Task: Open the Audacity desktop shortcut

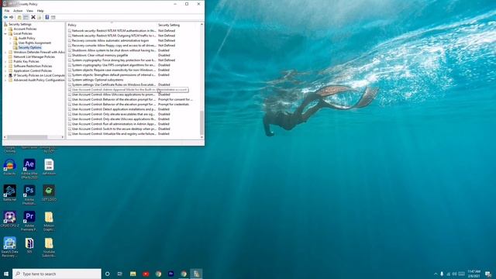Action: coord(10,167)
